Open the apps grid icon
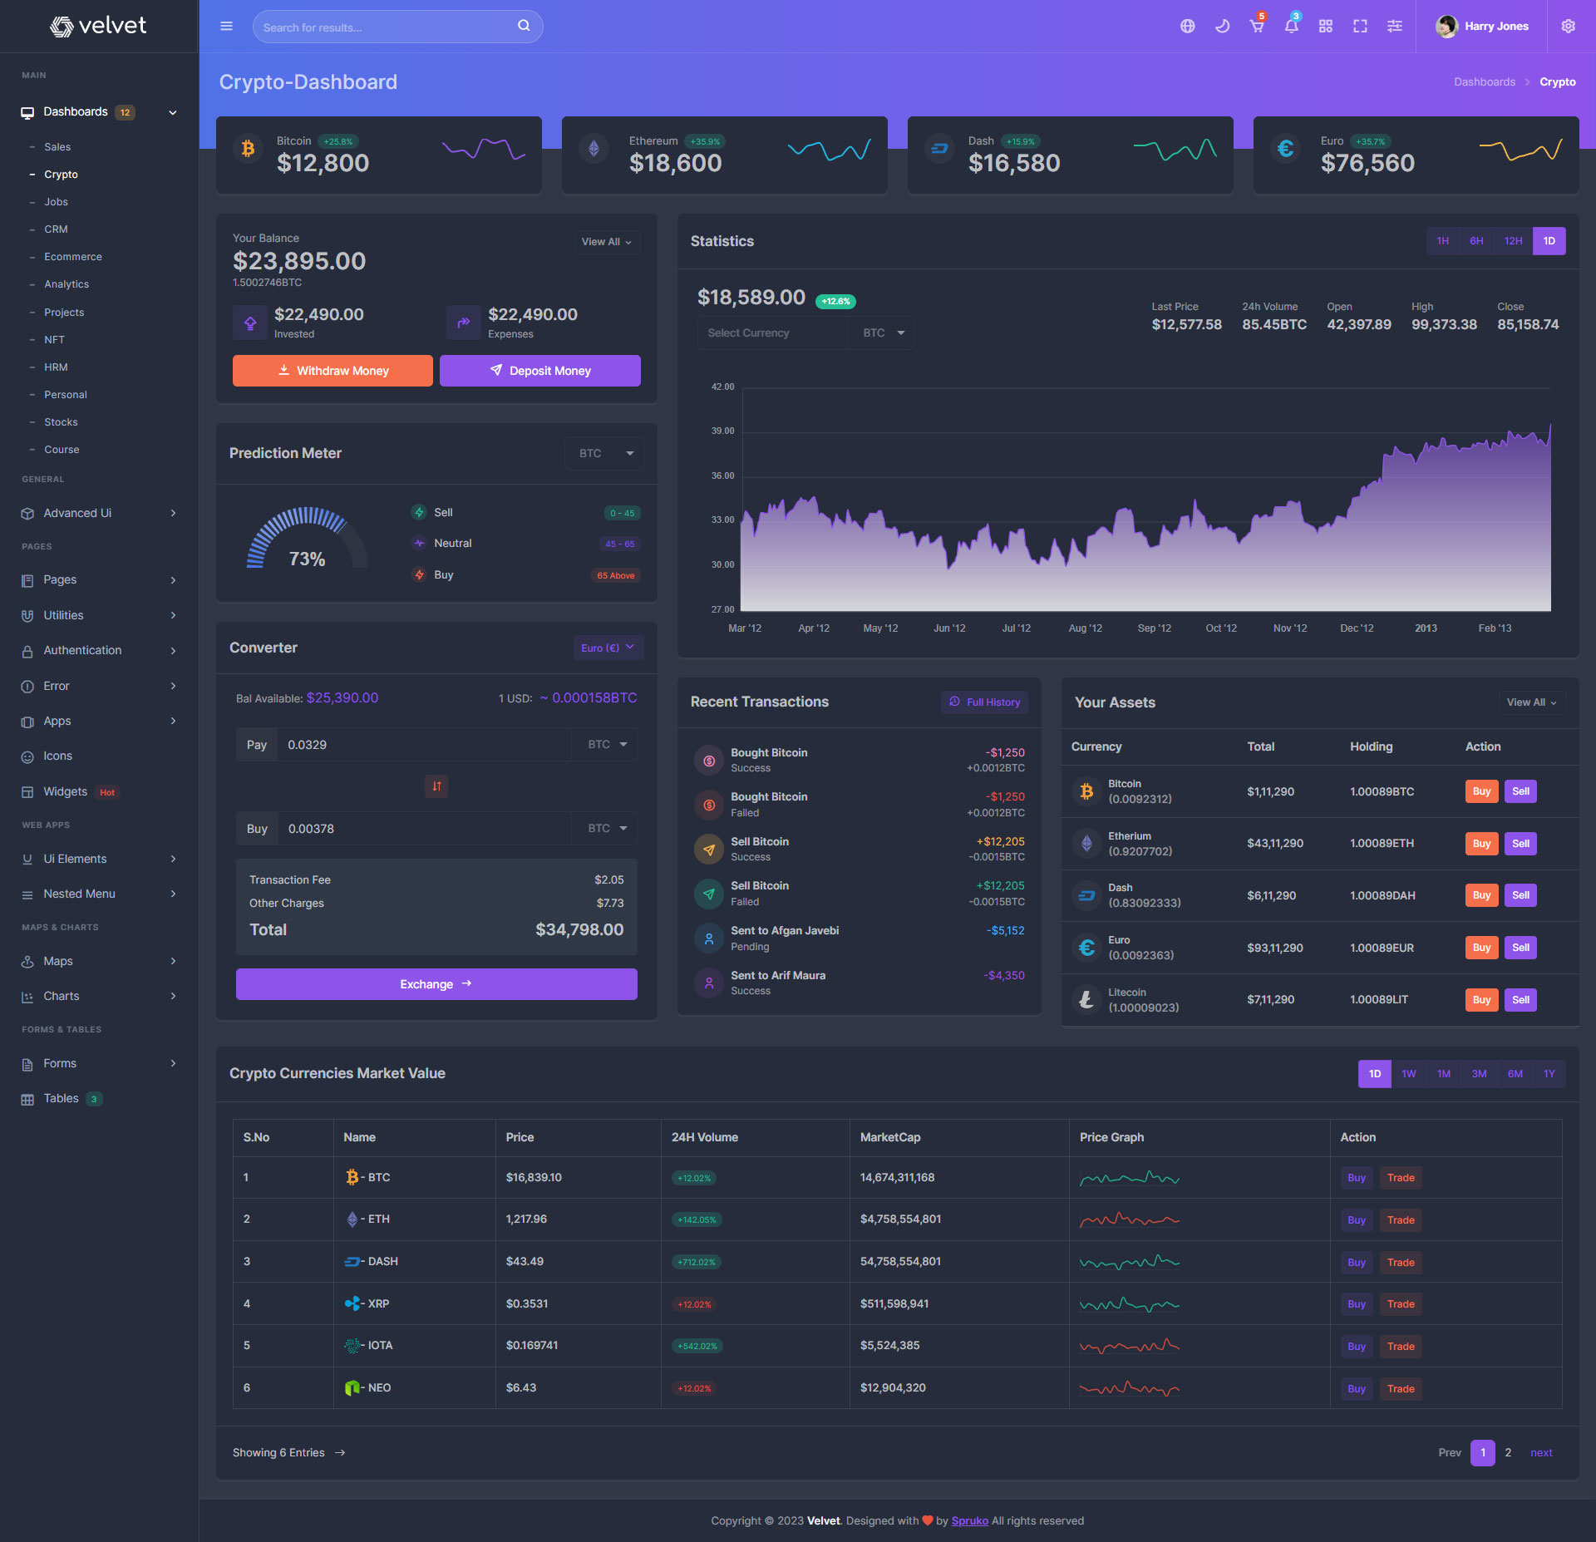This screenshot has width=1596, height=1542. click(1326, 27)
